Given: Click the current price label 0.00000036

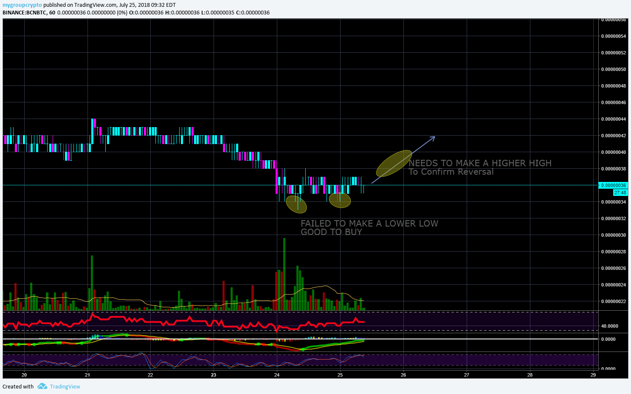Looking at the screenshot, I should click(613, 185).
